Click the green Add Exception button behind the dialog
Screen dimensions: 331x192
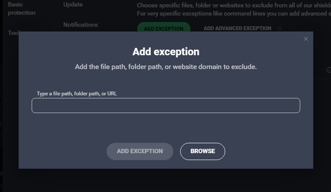[163, 28]
